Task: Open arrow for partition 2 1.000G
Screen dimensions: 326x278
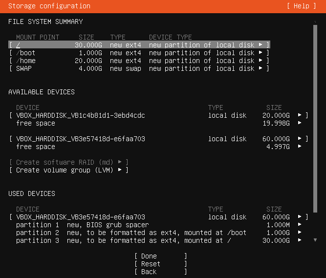Action: [x=300, y=232]
